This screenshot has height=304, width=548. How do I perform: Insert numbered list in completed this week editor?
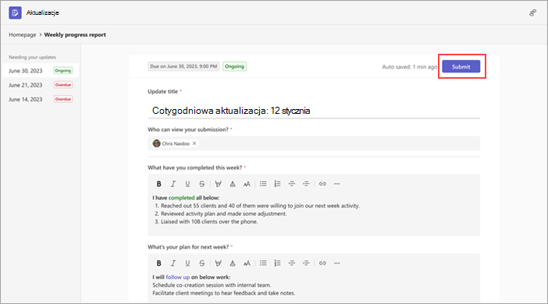[277, 184]
